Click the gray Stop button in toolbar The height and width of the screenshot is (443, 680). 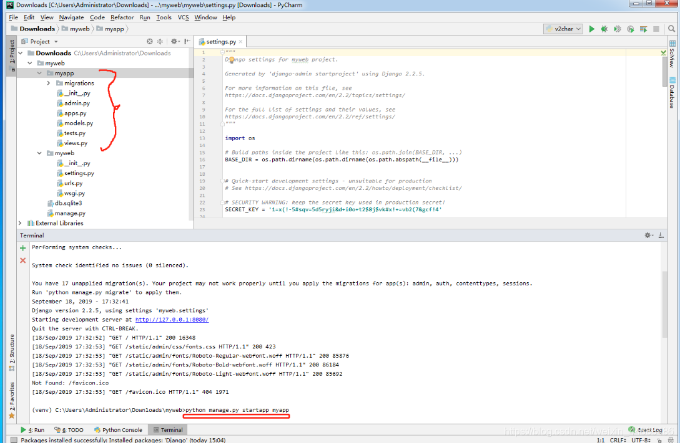click(x=656, y=29)
